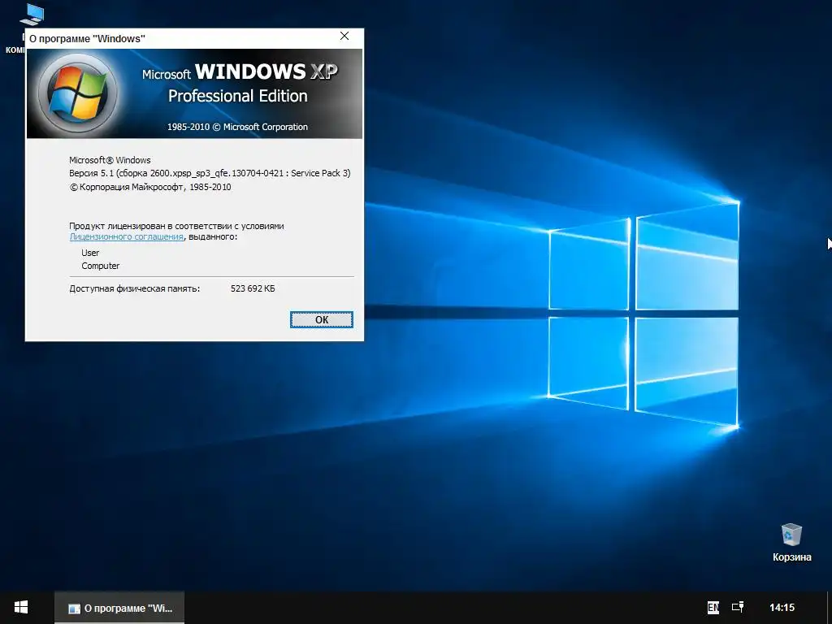Close the About Windows dialog with X
This screenshot has width=832, height=624.
344,36
